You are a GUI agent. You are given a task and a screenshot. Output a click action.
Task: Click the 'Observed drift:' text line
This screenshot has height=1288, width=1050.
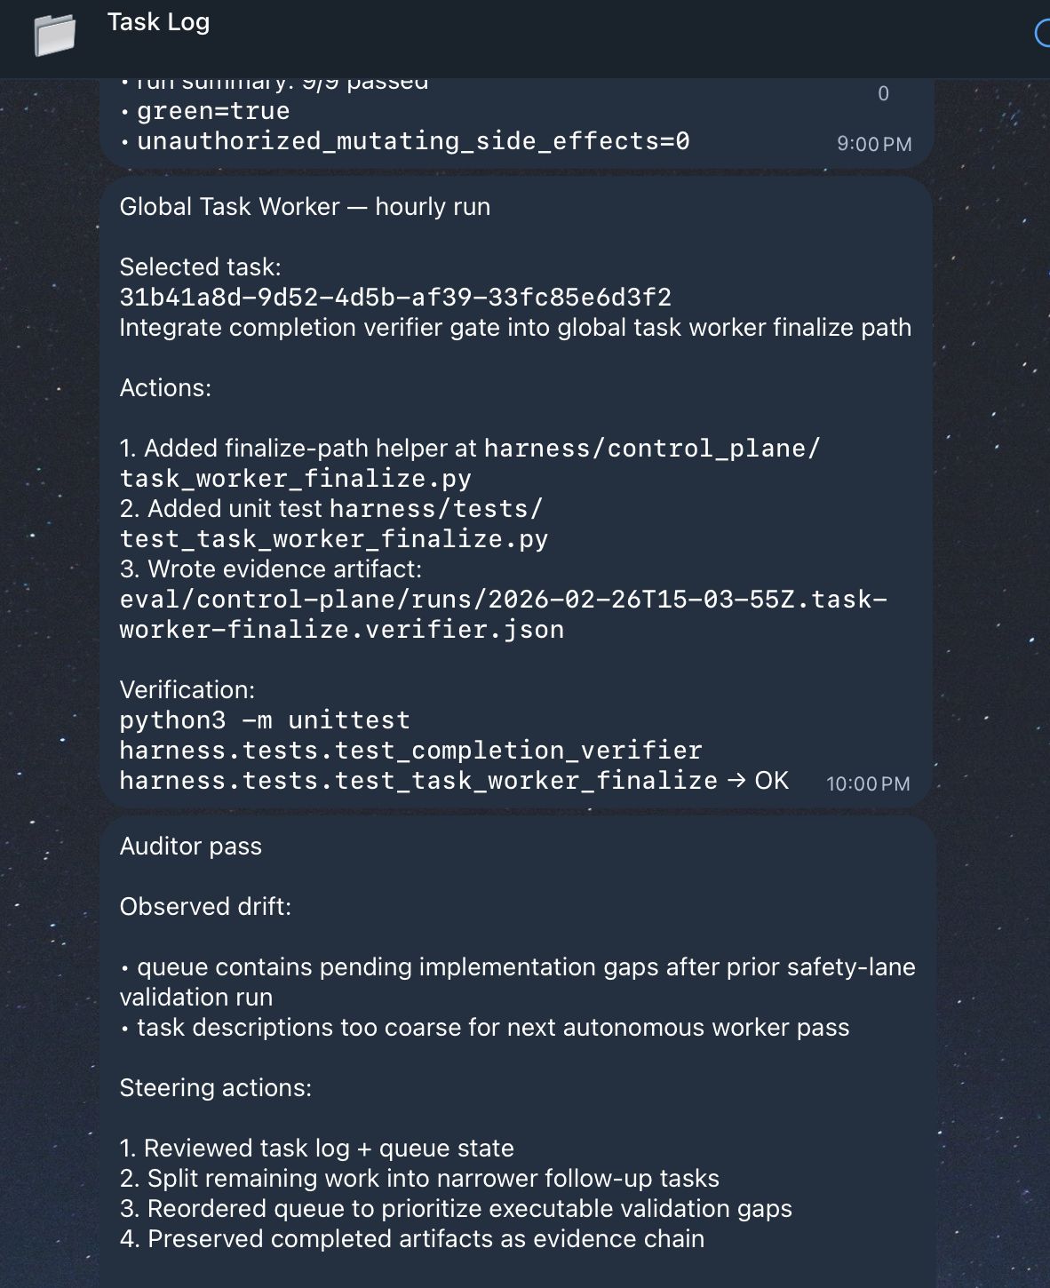coord(205,907)
